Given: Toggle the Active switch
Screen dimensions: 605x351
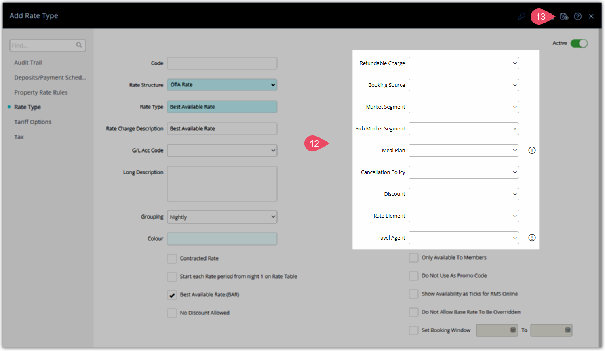Looking at the screenshot, I should (x=579, y=43).
